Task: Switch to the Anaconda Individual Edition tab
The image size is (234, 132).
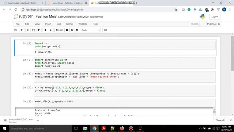Action: (x=22, y=3)
